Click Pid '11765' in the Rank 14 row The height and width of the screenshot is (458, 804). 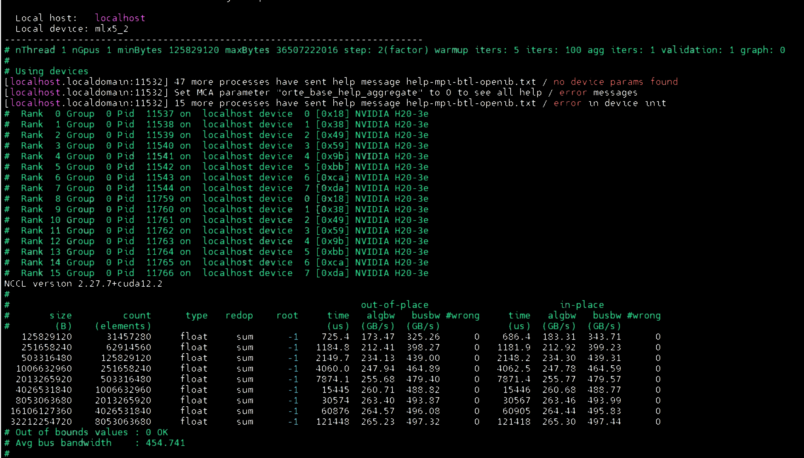pos(160,262)
